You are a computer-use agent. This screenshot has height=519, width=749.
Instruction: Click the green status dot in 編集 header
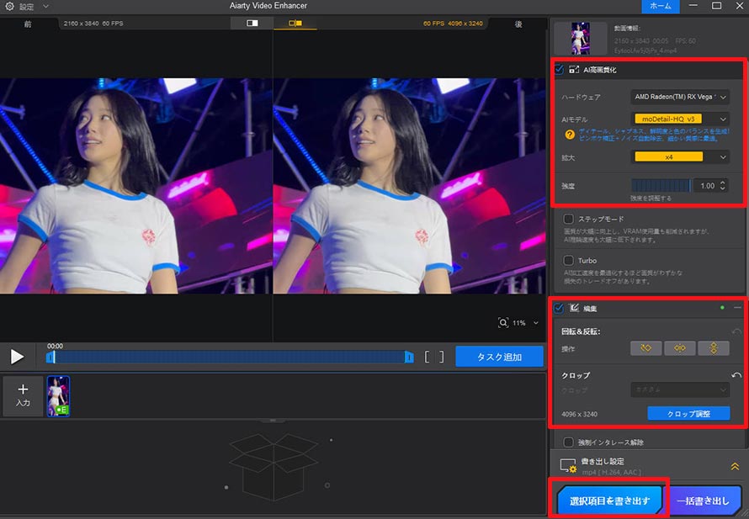(722, 308)
